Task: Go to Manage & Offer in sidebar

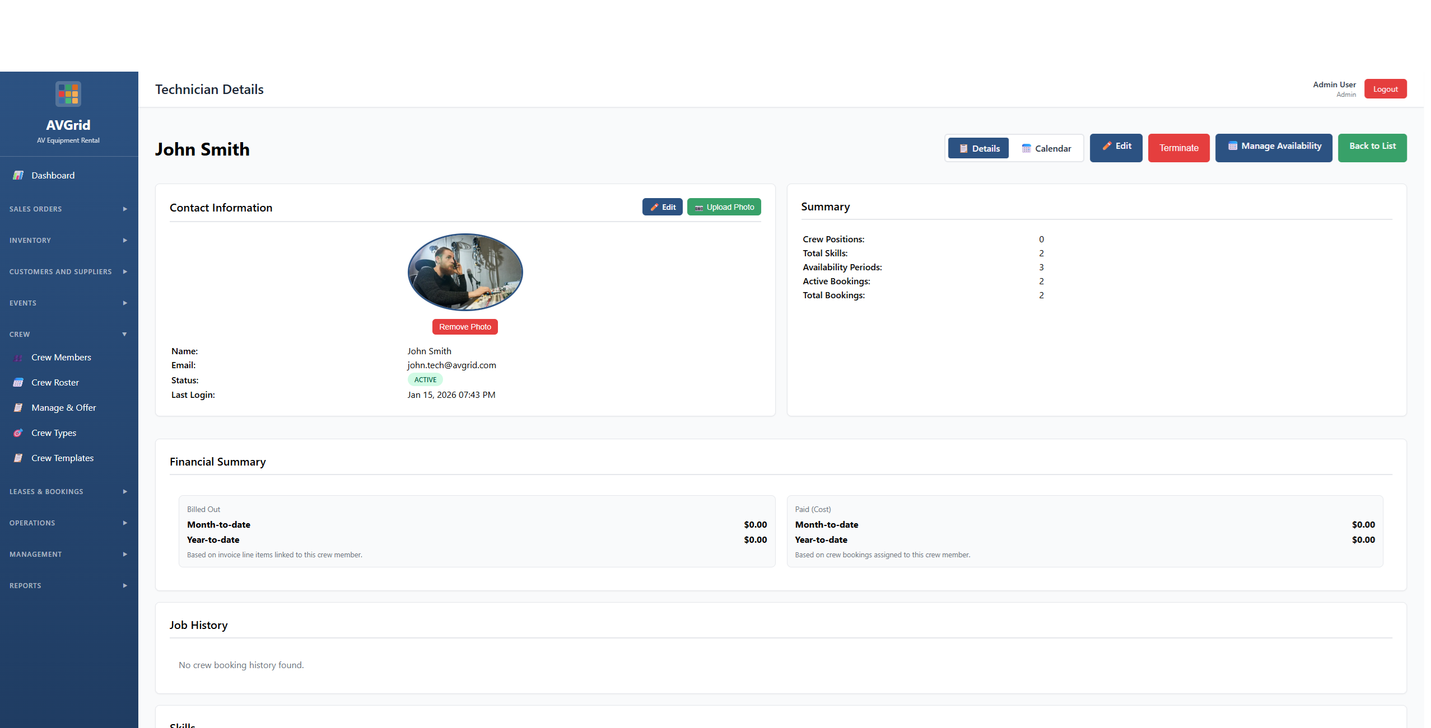Action: [63, 407]
